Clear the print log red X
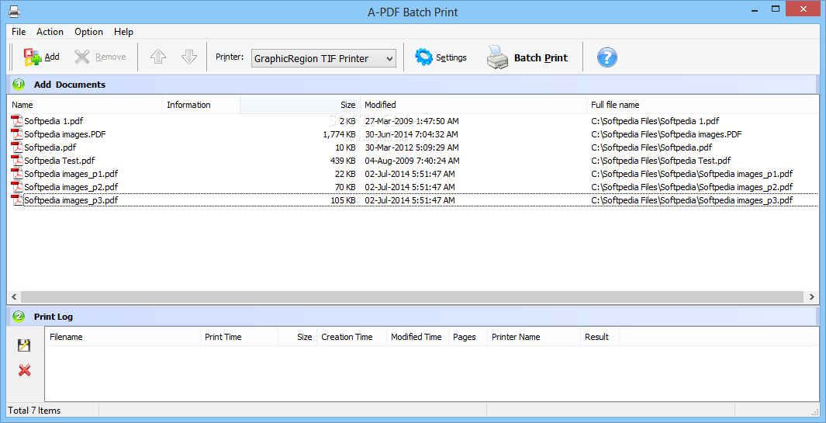Image resolution: width=826 pixels, height=423 pixels. tap(24, 370)
